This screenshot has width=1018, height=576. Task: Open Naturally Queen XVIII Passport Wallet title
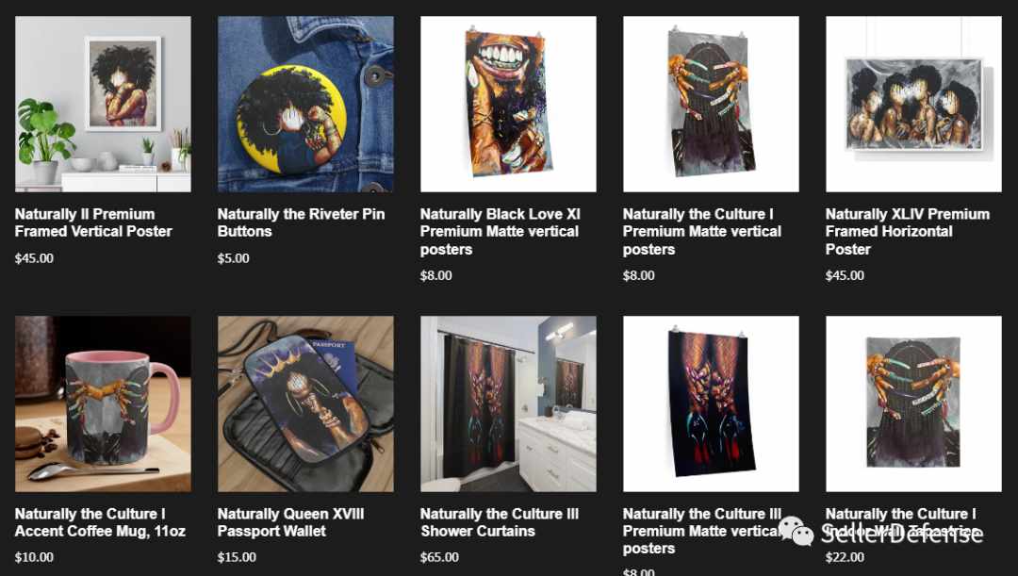(291, 523)
